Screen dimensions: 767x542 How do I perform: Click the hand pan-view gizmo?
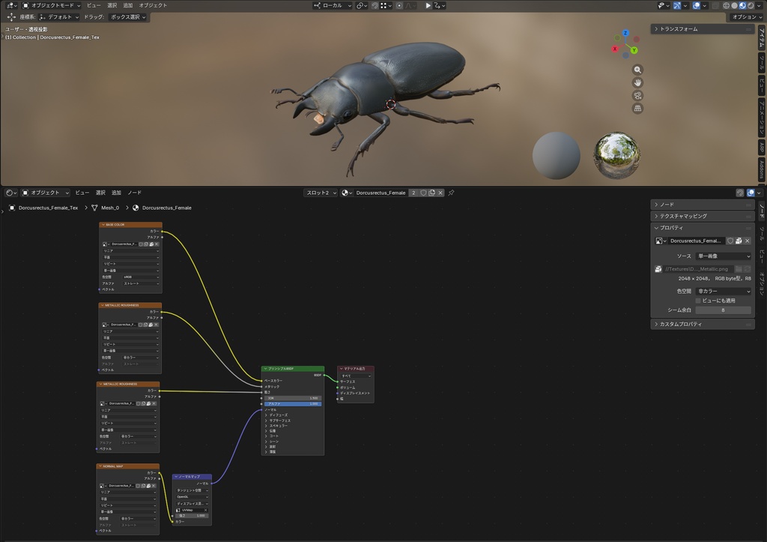pyautogui.click(x=637, y=82)
